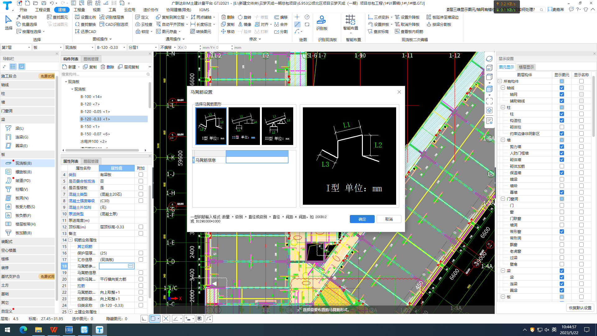Open WPS Office from taskbar
The height and width of the screenshot is (336, 597).
53,330
